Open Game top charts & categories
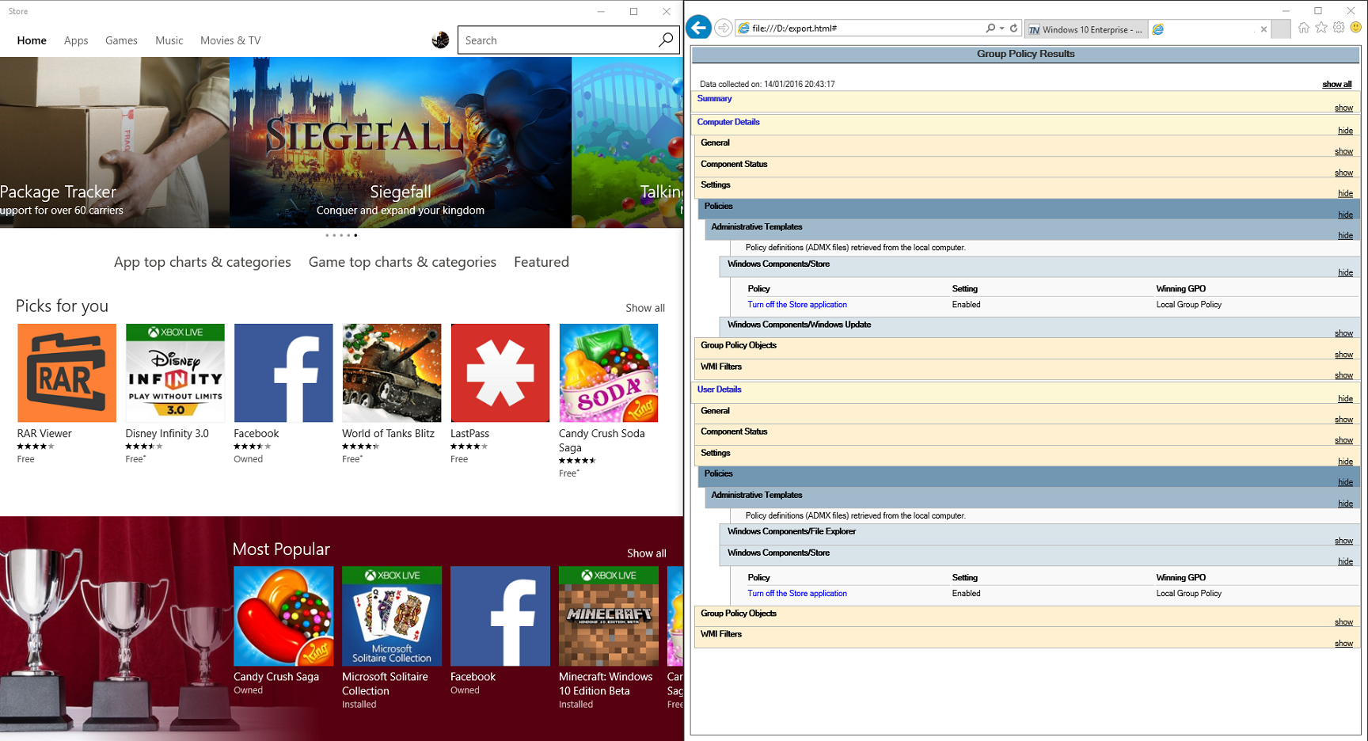The height and width of the screenshot is (741, 1368). (402, 262)
